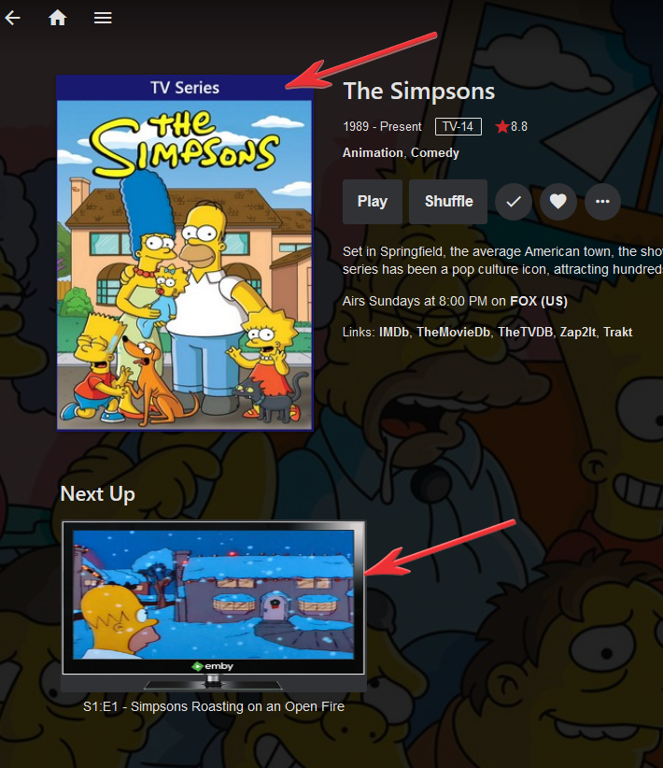This screenshot has width=663, height=768.
Task: Mark The Simpsons as played checkmark
Action: click(x=514, y=201)
